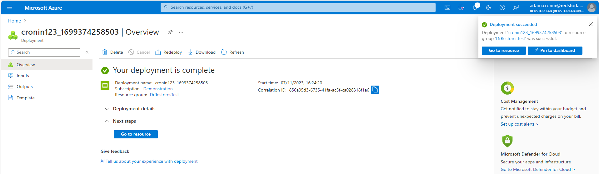Click the Start time value 07/11/2023, 16:24:20
This screenshot has width=599, height=174.
tap(301, 83)
